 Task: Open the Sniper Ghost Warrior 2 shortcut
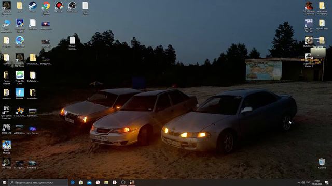point(308,60)
